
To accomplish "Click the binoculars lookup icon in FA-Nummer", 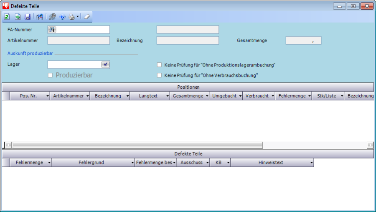I will tap(52, 29).
